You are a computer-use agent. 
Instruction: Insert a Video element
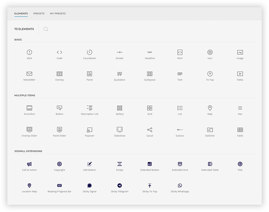click(240, 76)
